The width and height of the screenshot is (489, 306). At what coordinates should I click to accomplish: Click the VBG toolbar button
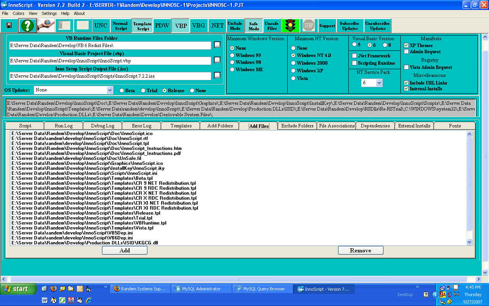point(199,26)
